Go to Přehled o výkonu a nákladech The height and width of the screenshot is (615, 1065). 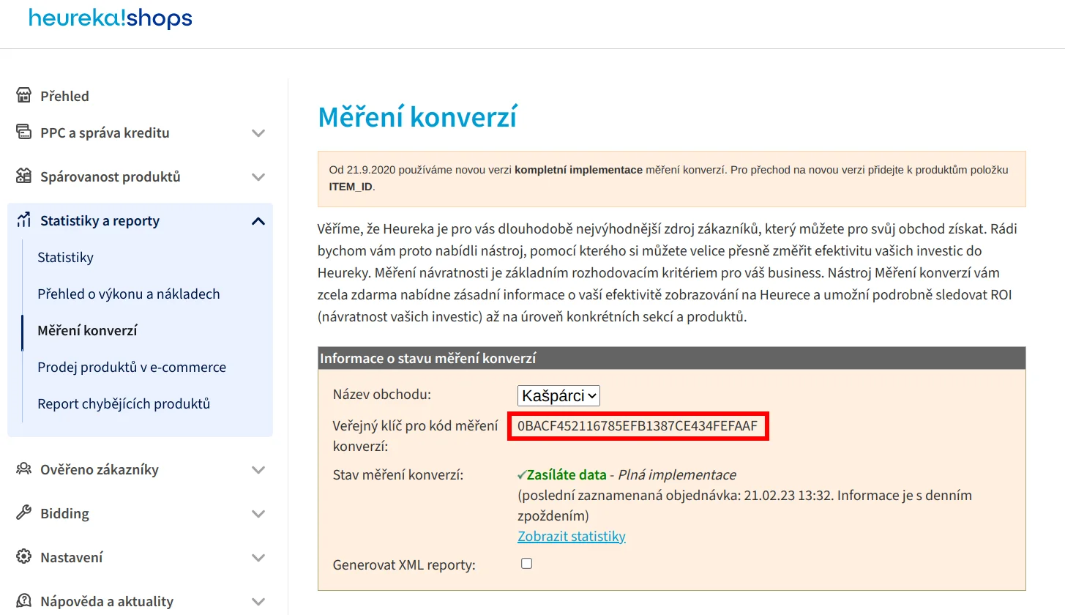tap(129, 294)
